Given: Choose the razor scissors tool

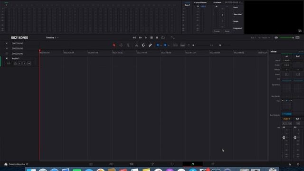Looking at the screenshot, I should tap(136, 45).
